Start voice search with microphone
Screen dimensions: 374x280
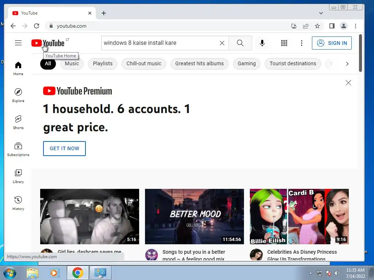point(262,43)
